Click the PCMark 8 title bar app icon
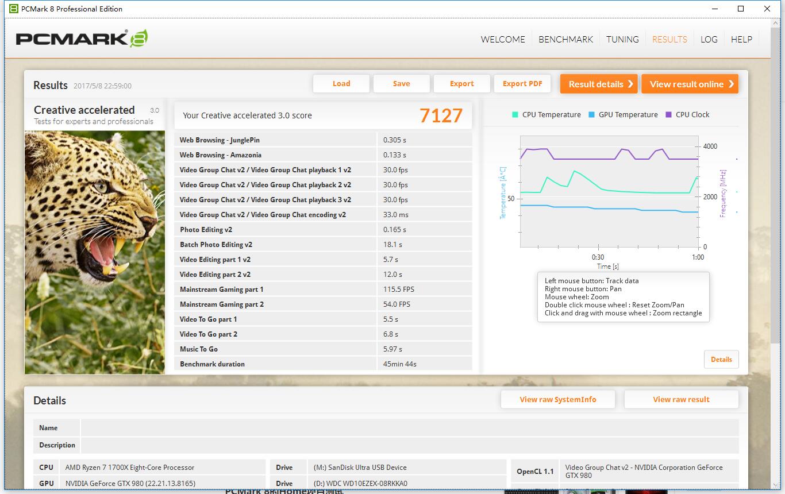This screenshot has height=494, width=785. [x=13, y=9]
